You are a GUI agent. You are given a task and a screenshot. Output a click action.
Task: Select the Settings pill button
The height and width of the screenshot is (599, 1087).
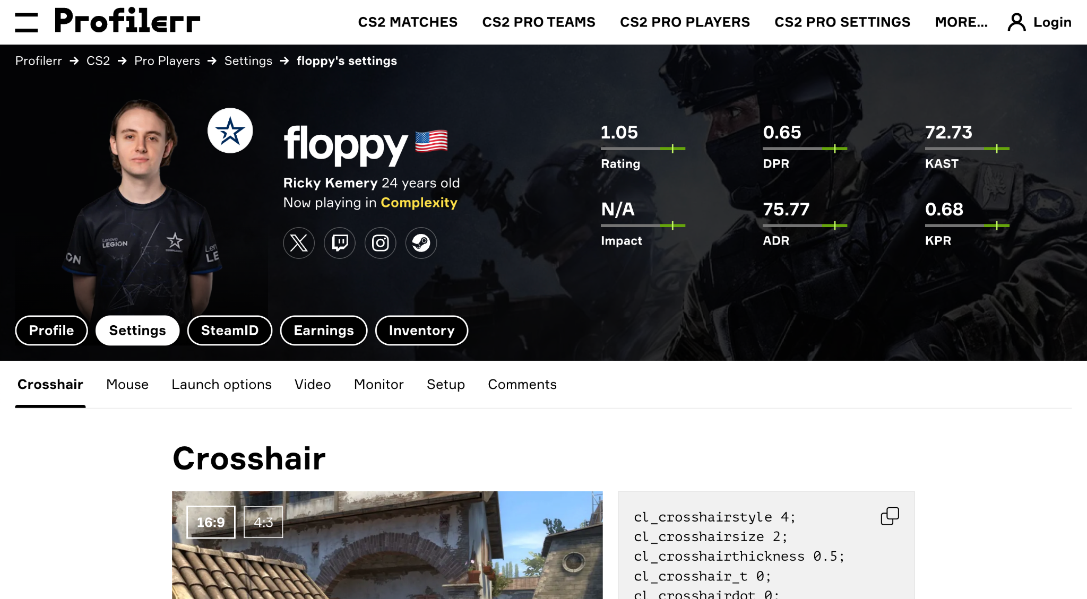137,331
